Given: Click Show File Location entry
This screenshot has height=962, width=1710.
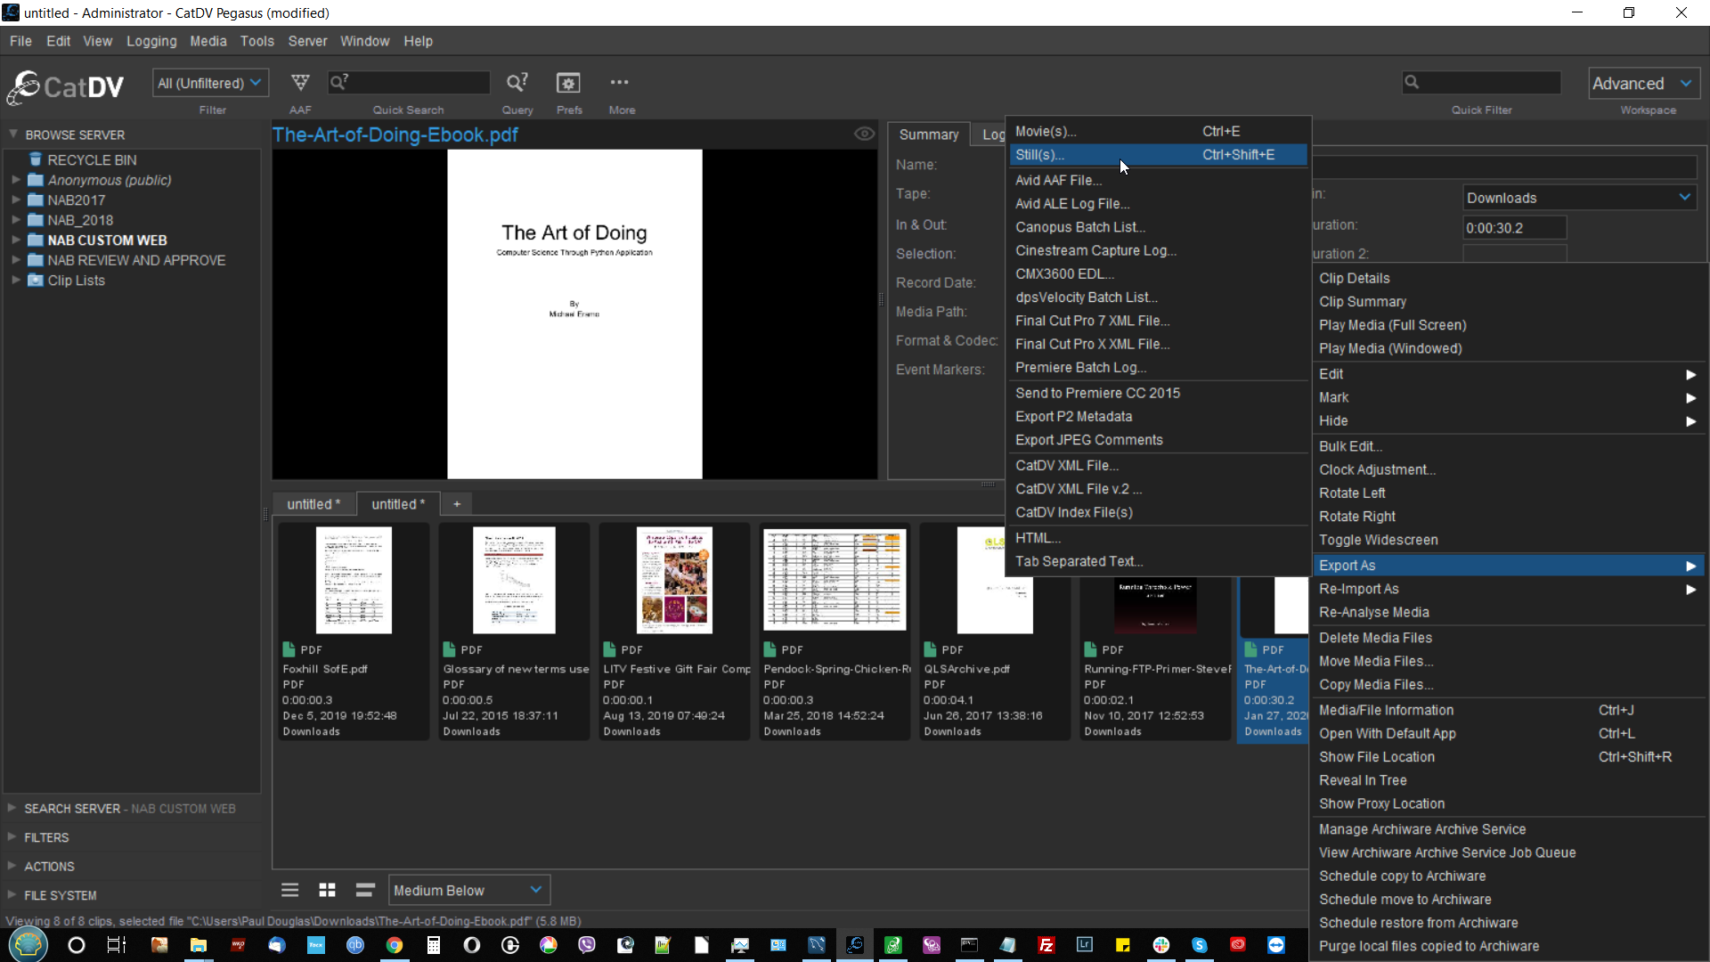Looking at the screenshot, I should (x=1508, y=757).
